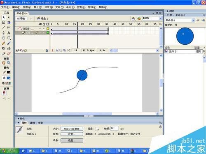Select the Hand tool
The width and height of the screenshot is (206, 154).
click(4, 63)
